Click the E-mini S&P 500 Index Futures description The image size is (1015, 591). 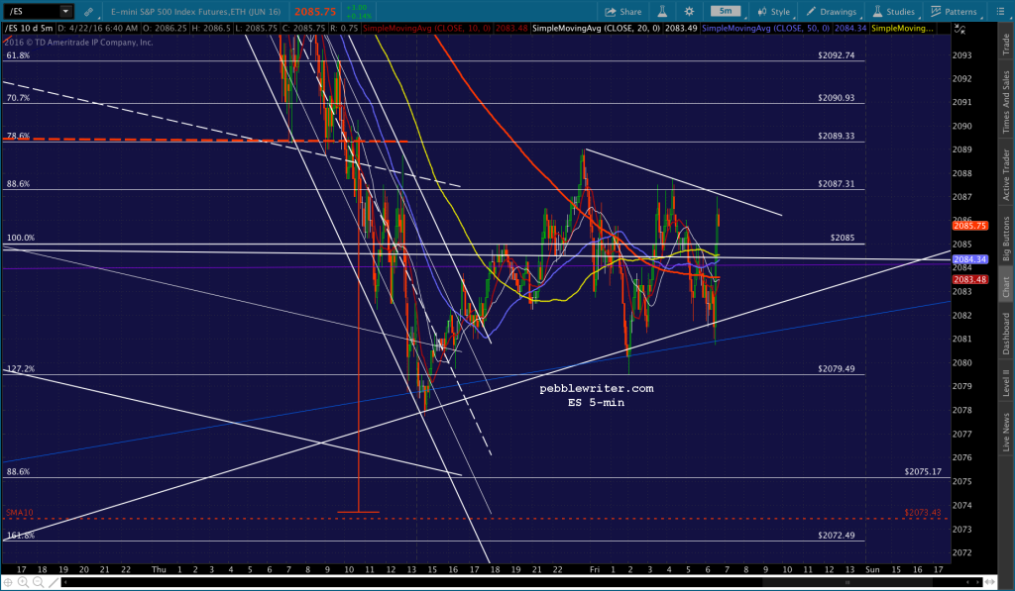[x=195, y=12]
